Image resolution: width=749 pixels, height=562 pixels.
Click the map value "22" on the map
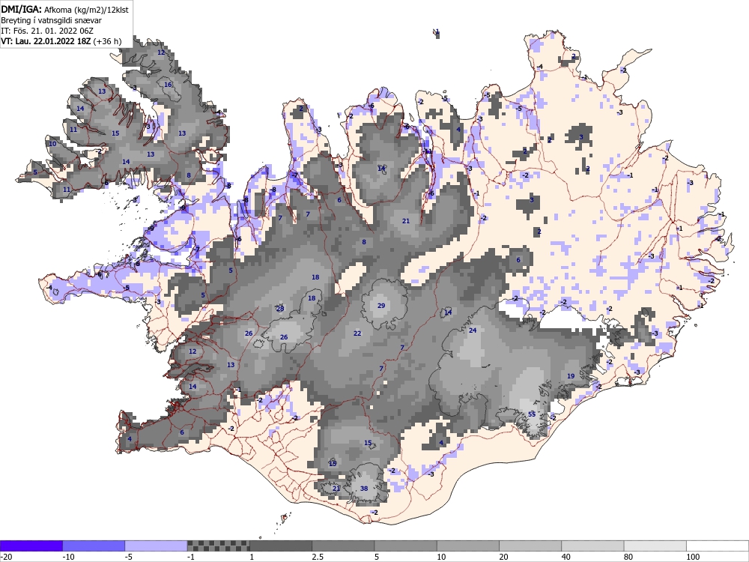(x=357, y=333)
